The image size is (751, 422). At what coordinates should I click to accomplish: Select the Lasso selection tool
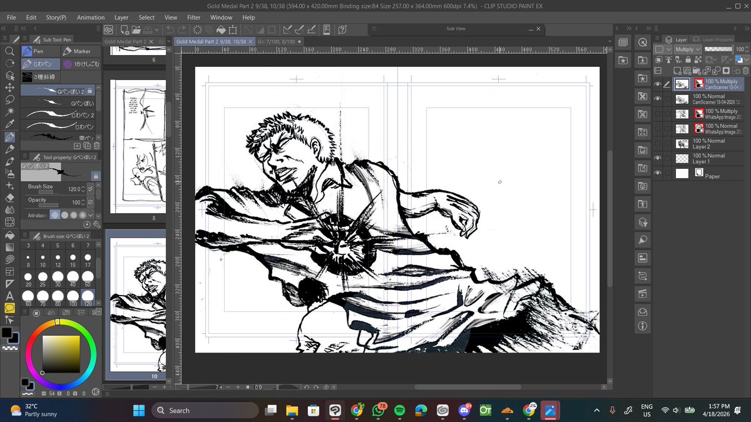coord(9,100)
